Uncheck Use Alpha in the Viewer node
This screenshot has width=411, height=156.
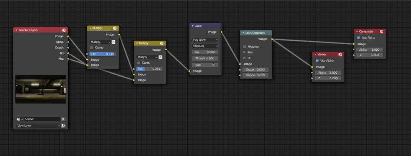pos(317,61)
